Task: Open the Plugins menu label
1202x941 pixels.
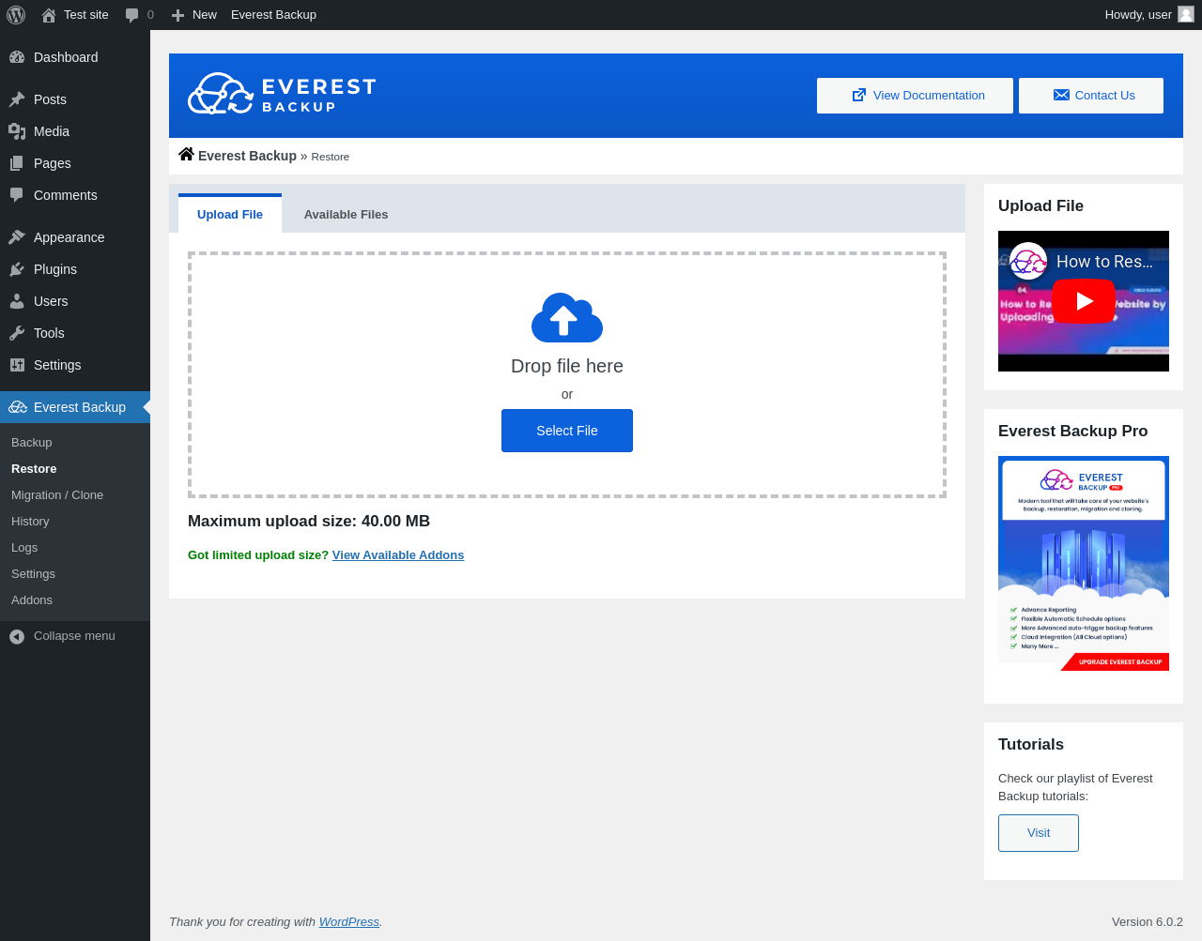Action: 55,269
